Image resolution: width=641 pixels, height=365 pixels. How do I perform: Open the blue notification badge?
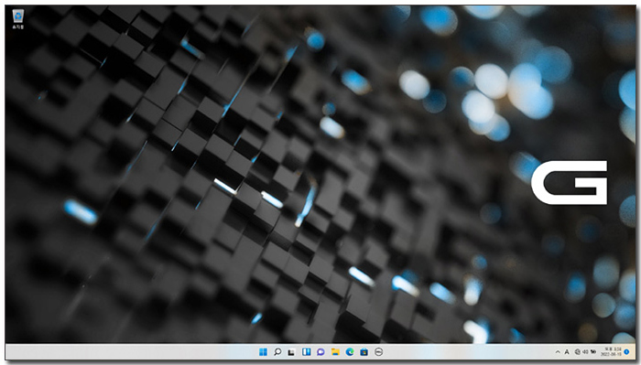pos(626,352)
